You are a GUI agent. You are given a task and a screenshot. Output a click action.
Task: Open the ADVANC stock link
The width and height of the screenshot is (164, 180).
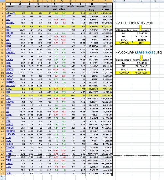pyautogui.click(x=11, y=13)
